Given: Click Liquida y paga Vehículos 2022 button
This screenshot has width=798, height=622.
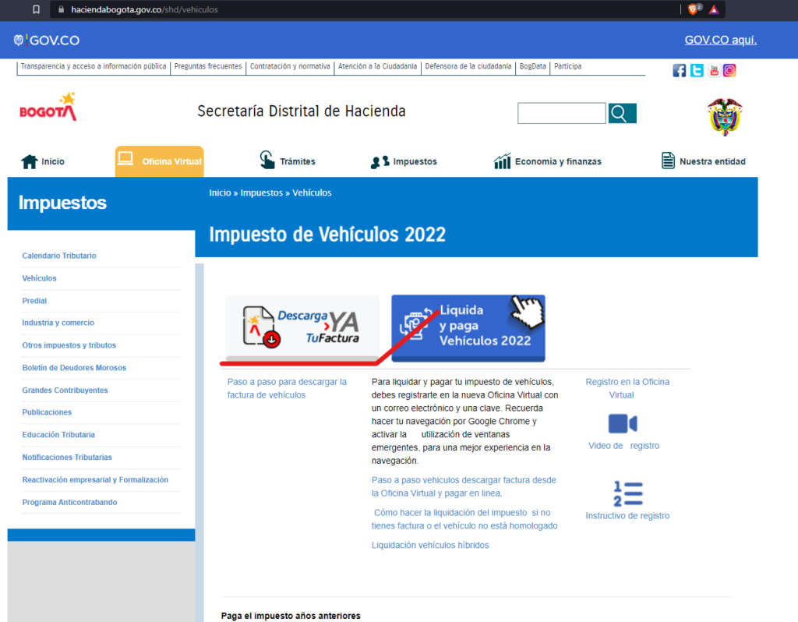Looking at the screenshot, I should (x=468, y=327).
